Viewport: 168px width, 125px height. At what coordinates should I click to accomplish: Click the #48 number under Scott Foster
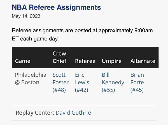59,90
